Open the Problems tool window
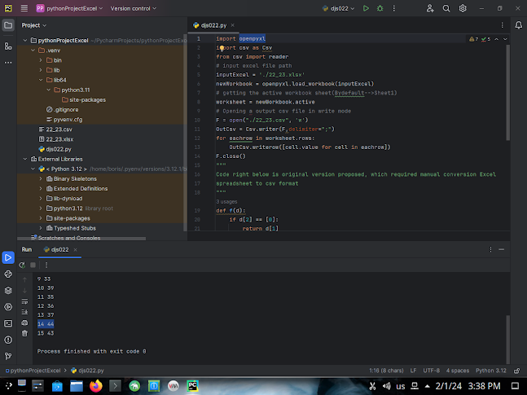 pos(8,340)
